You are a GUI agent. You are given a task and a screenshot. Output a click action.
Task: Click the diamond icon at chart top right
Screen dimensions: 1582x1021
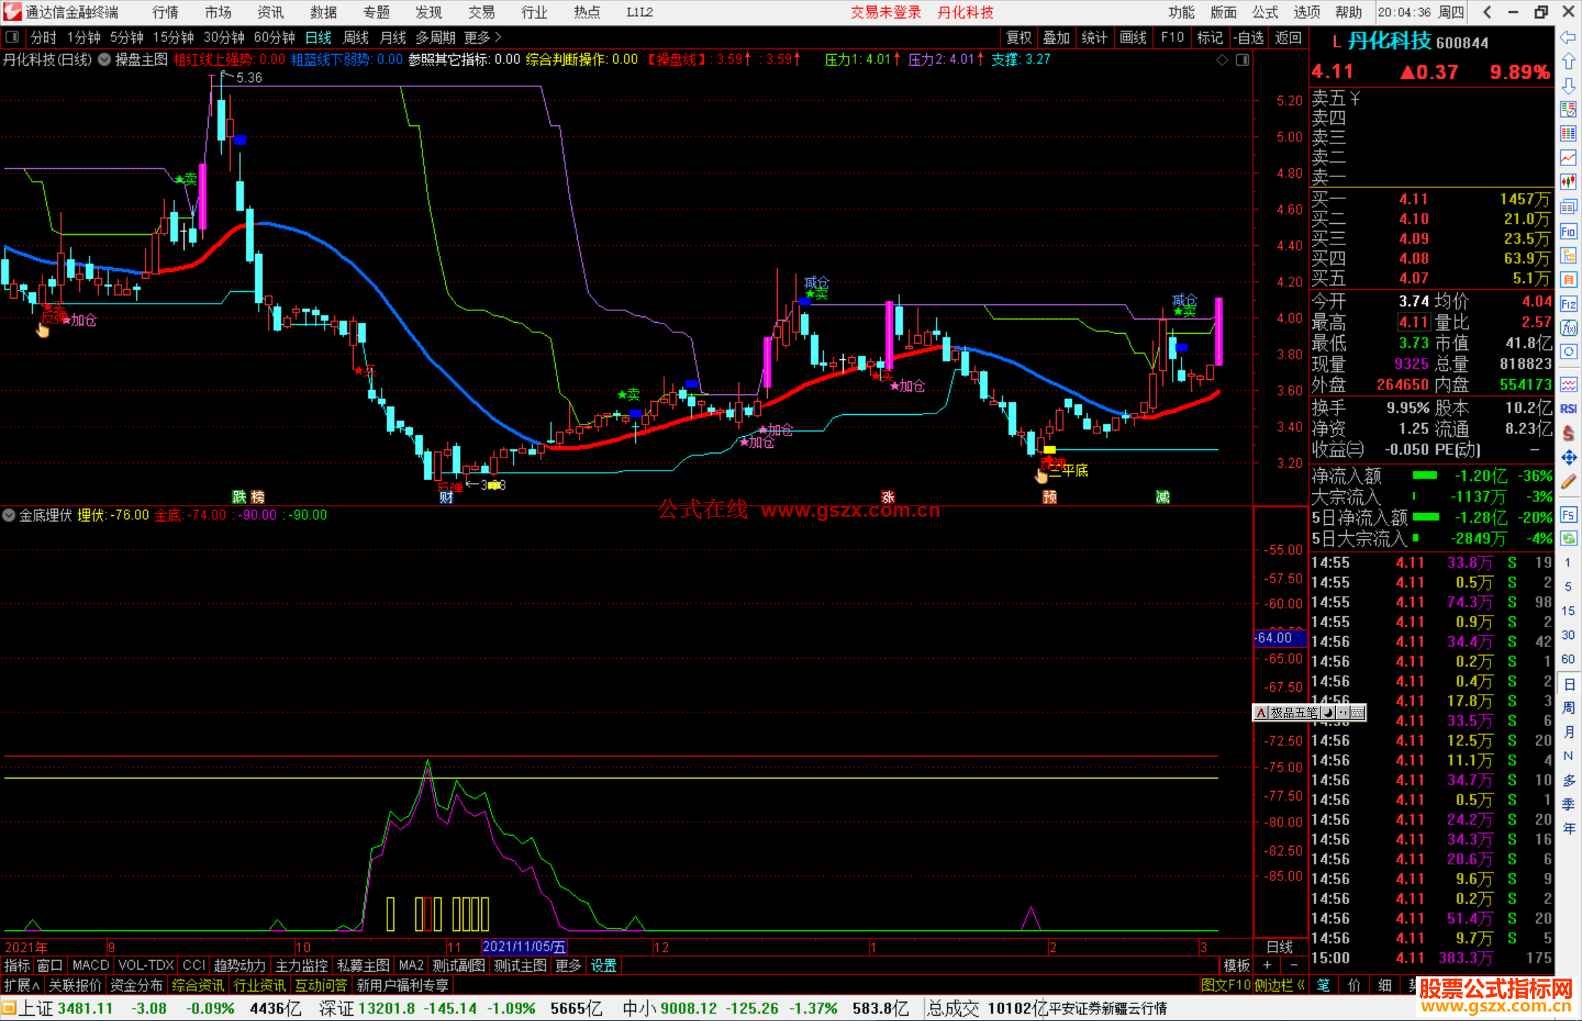click(x=1222, y=59)
